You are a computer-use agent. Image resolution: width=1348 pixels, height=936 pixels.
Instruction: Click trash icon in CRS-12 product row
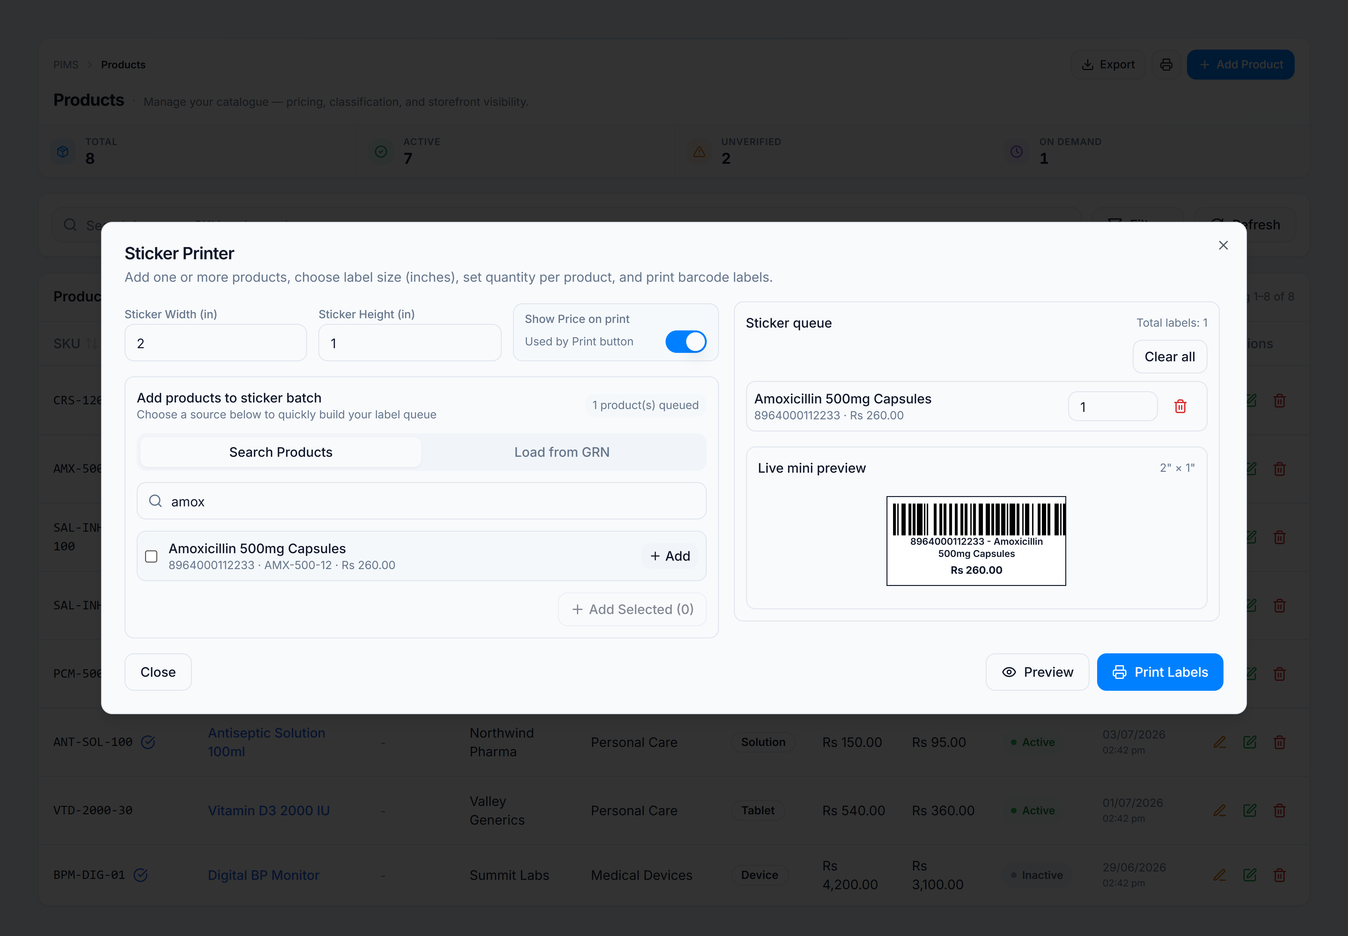(x=1279, y=401)
